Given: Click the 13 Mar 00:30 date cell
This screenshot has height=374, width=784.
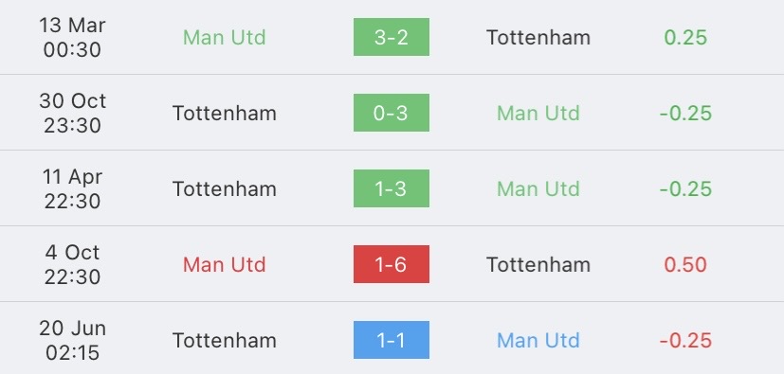Looking at the screenshot, I should (72, 38).
